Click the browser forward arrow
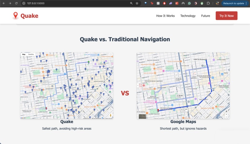 coord(10,3)
